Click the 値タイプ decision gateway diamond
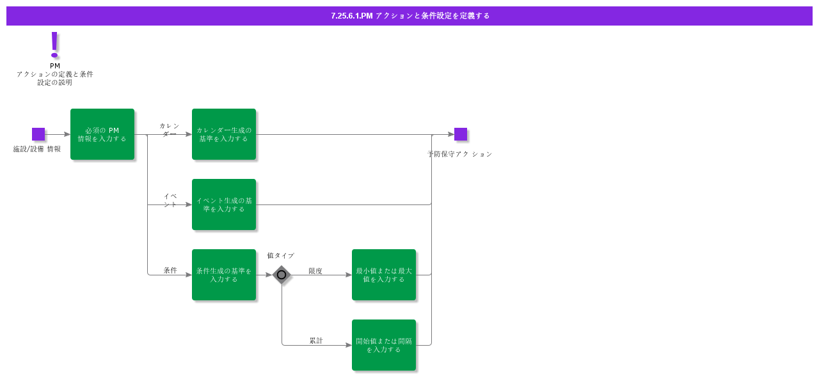 pyautogui.click(x=282, y=275)
